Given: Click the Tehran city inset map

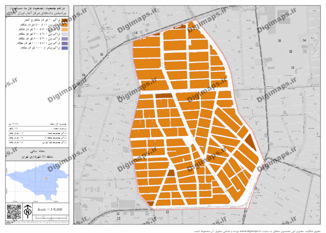Looking at the screenshot, I should pyautogui.click(x=37, y=182).
